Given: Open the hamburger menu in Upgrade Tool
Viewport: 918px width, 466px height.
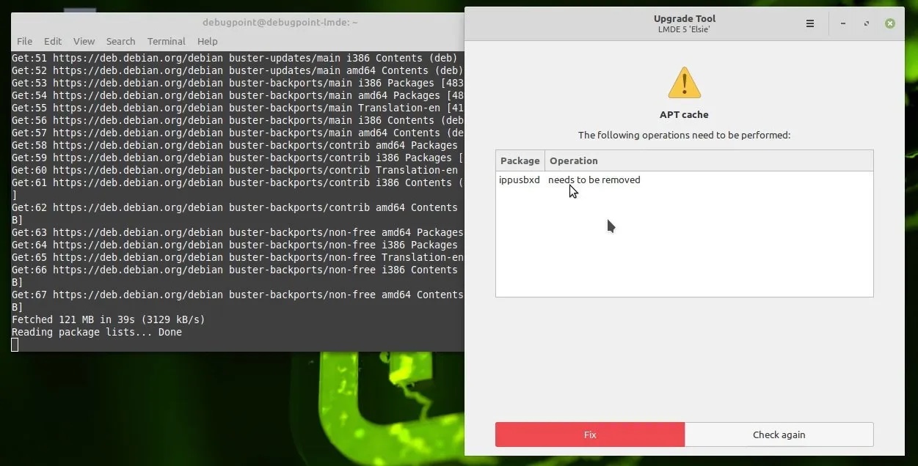Looking at the screenshot, I should coord(810,23).
